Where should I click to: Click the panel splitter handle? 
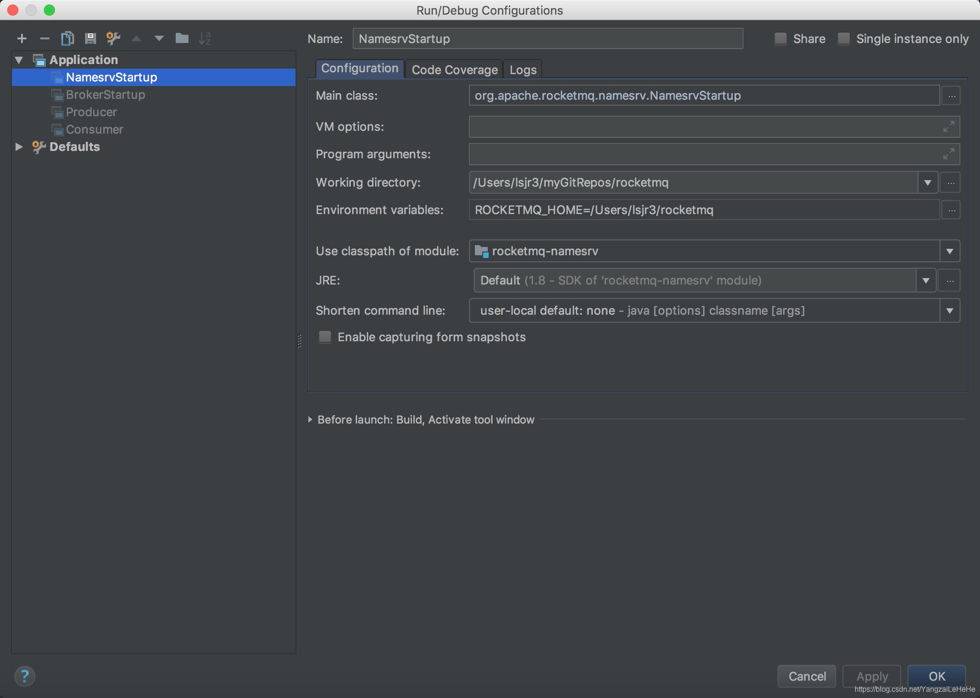300,341
